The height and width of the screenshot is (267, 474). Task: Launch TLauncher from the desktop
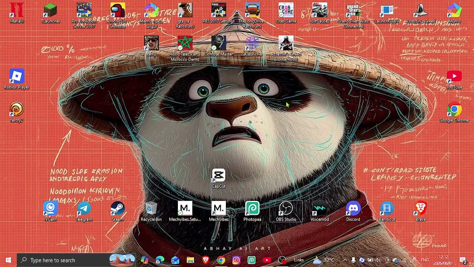click(50, 13)
